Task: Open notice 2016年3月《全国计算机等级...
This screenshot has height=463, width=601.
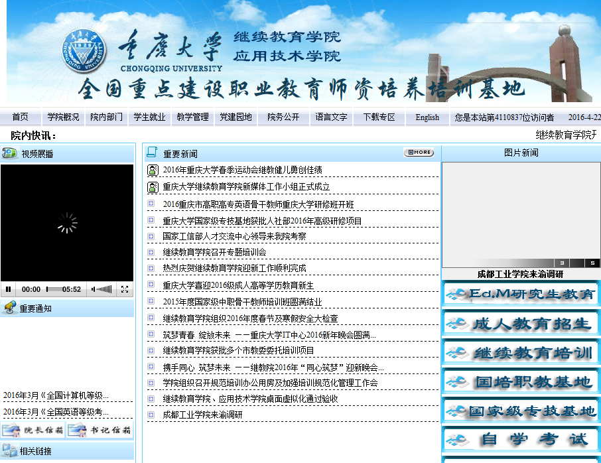Action: (56, 395)
